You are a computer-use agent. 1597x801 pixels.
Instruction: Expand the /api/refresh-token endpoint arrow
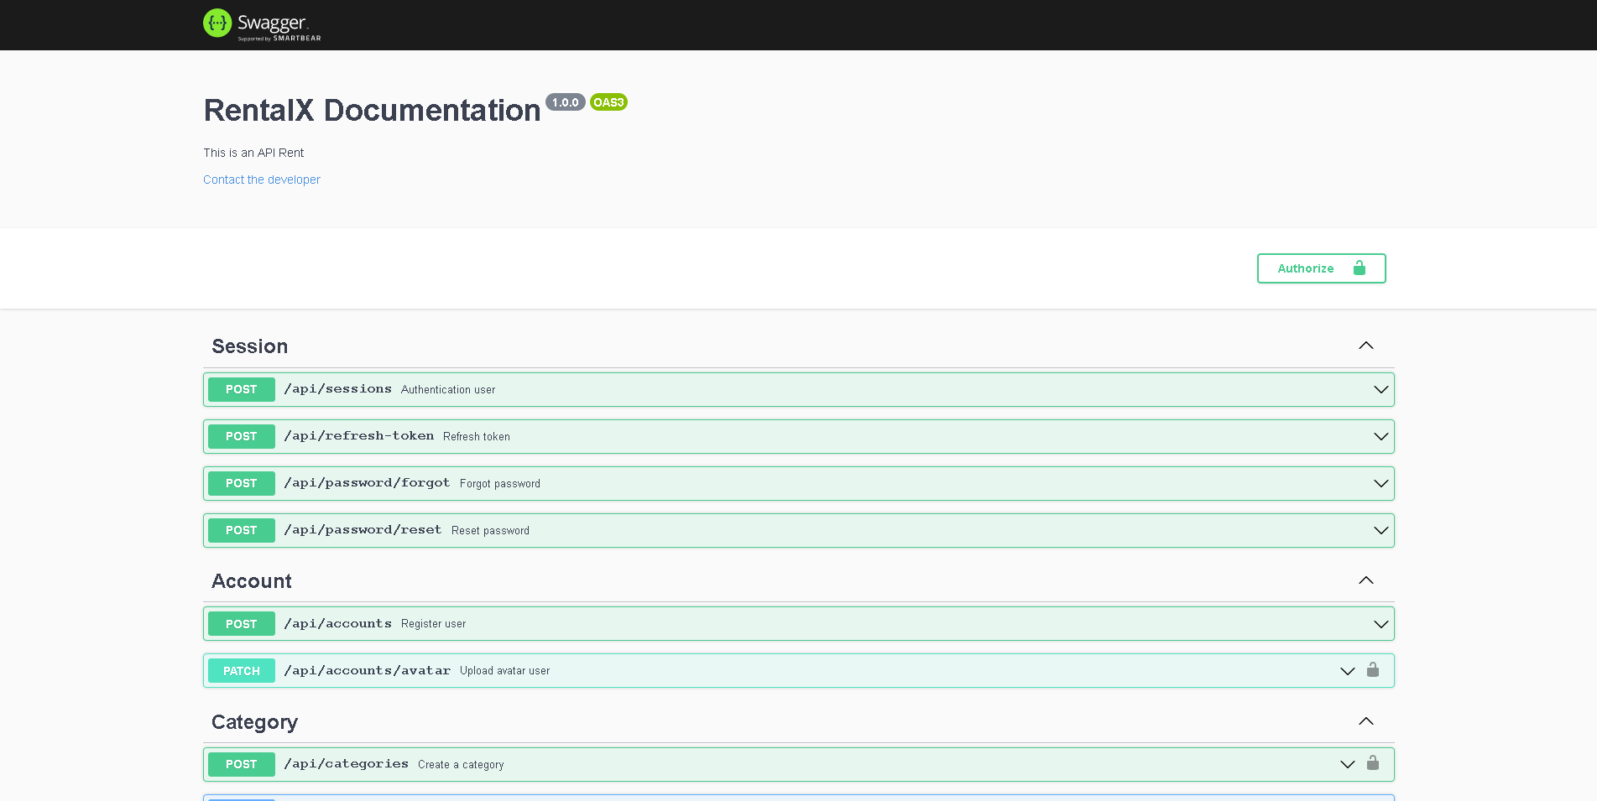[1380, 436]
